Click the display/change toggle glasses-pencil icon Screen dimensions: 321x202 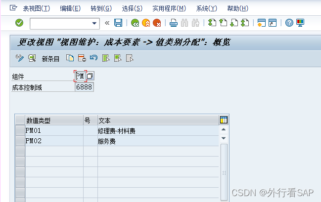pyautogui.click(x=20, y=58)
